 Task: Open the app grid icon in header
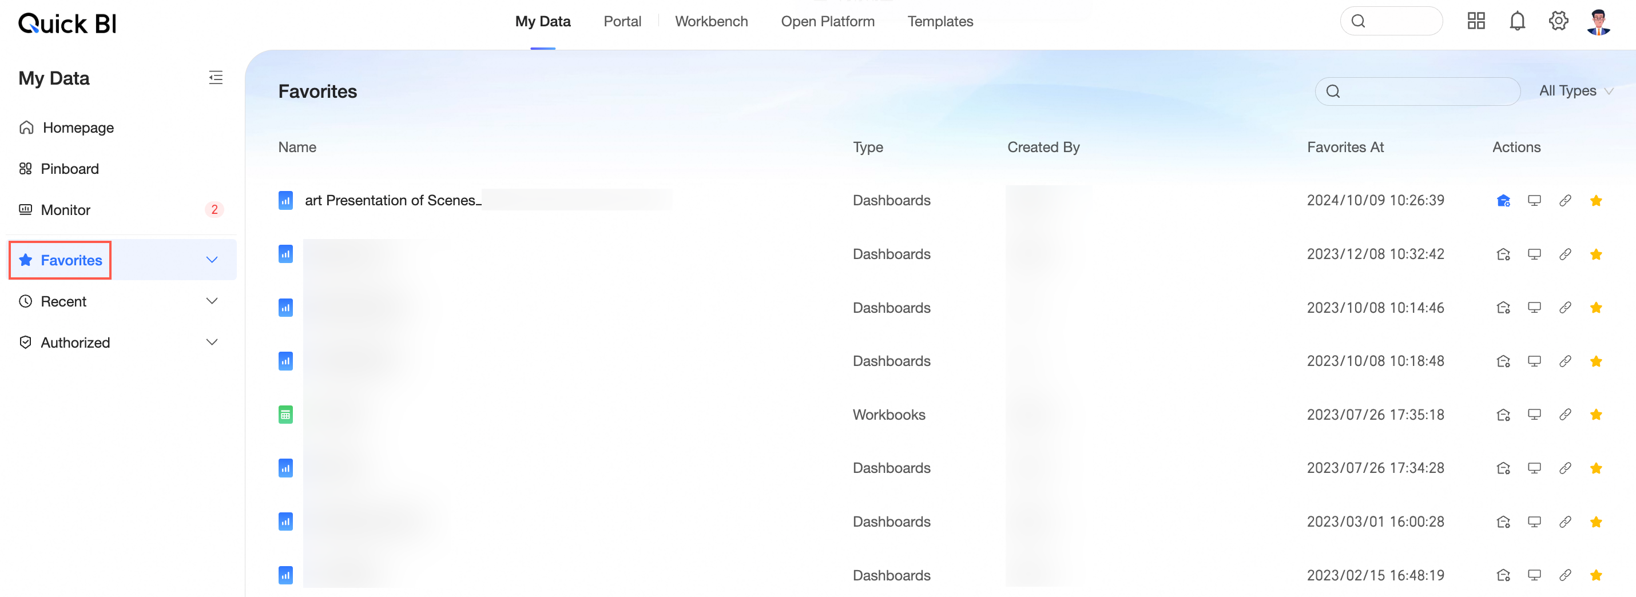tap(1476, 21)
